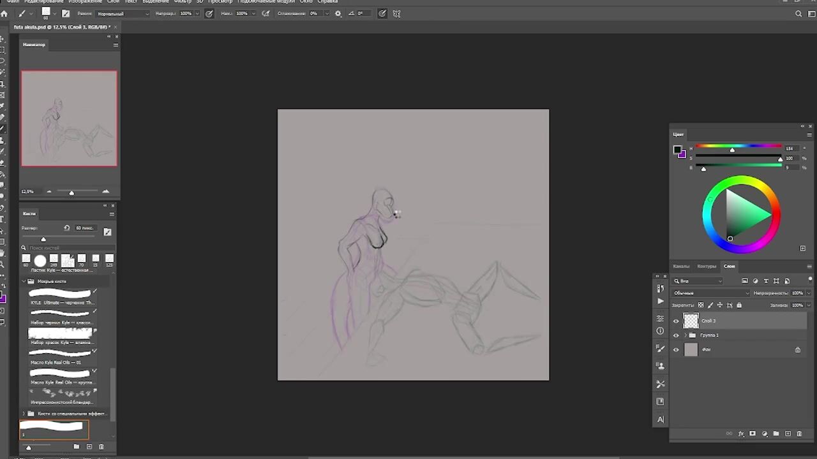Hide the Слой 3 layer
The width and height of the screenshot is (817, 459).
(676, 321)
